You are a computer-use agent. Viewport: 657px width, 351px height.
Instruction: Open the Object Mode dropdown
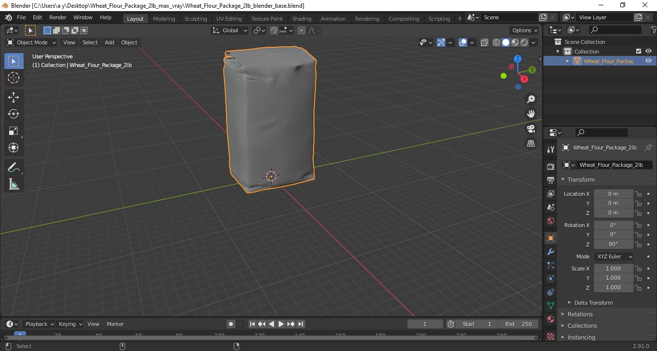(x=31, y=42)
